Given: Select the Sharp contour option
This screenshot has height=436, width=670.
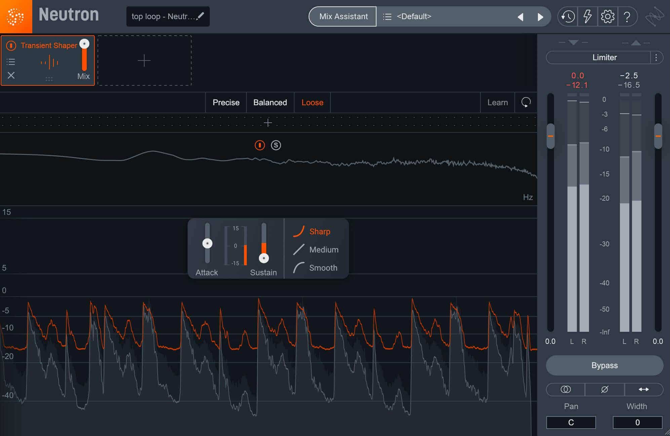Looking at the screenshot, I should pos(312,231).
